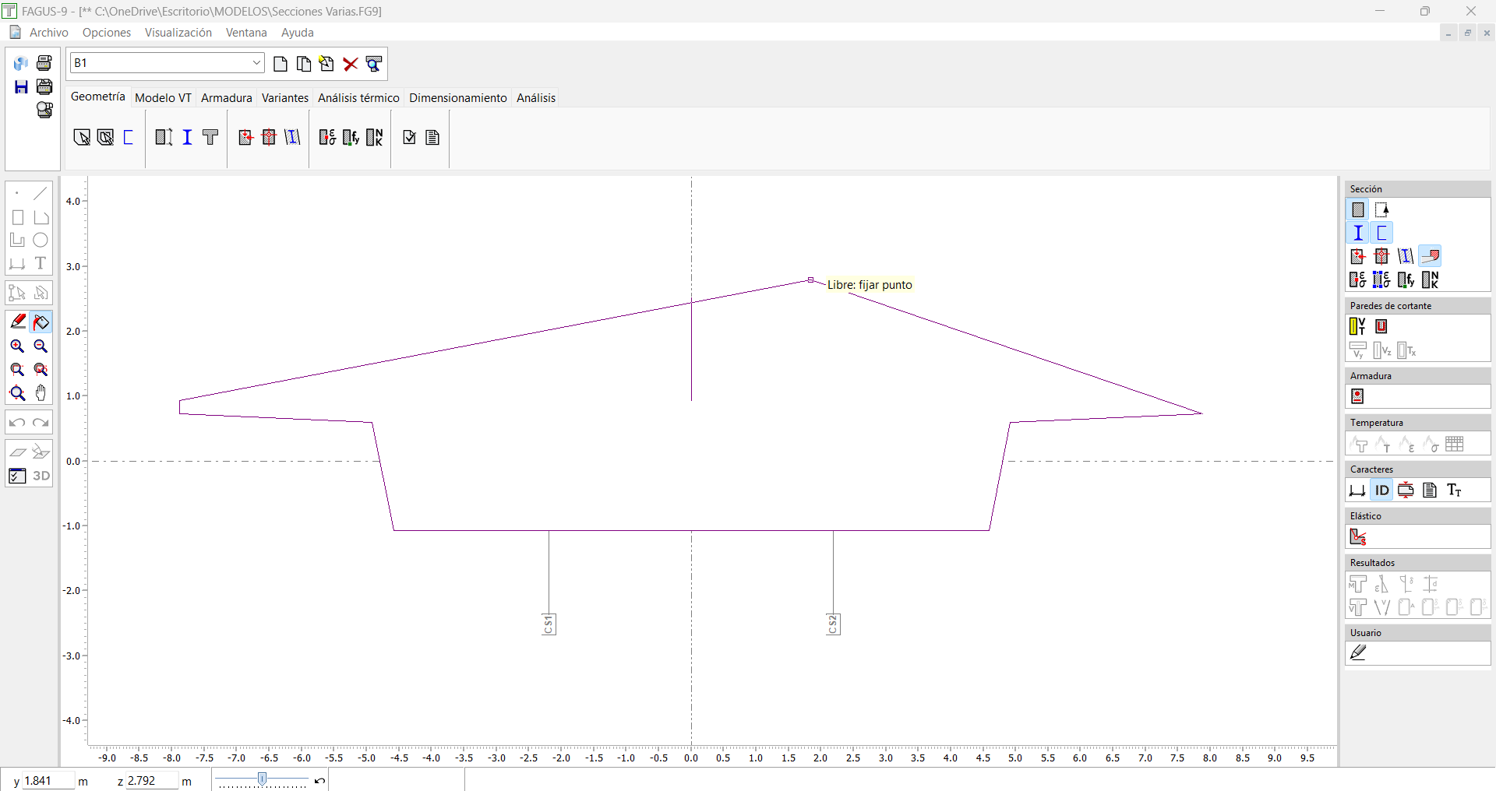The width and height of the screenshot is (1496, 791).
Task: Click the slider handle in the status bar
Action: [x=263, y=779]
